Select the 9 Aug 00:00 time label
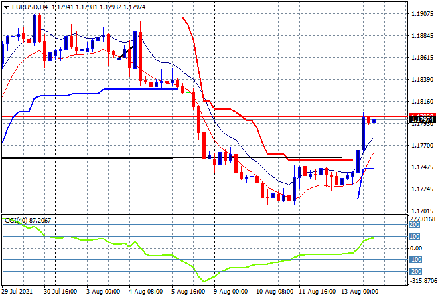Screen dimensions: 438x299 pos(231,292)
